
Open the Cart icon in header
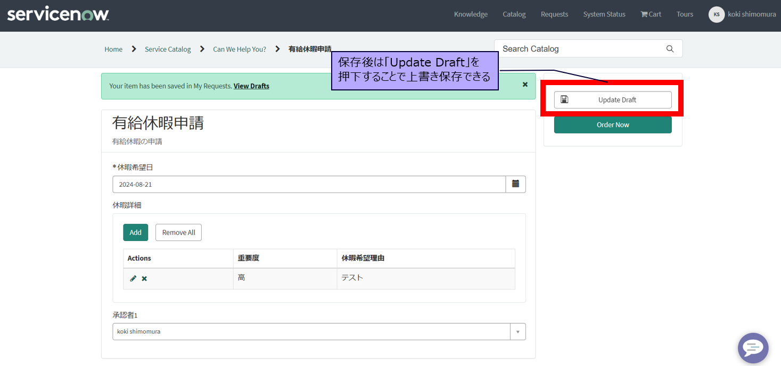point(651,14)
